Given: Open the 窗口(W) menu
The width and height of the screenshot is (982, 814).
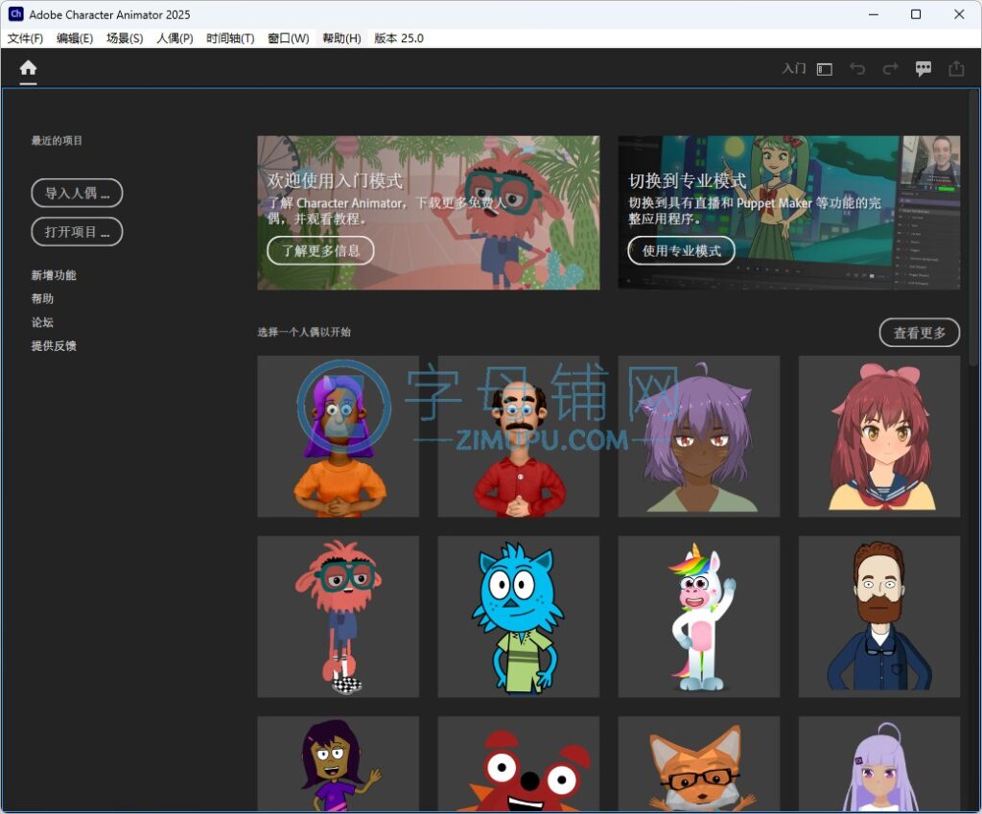Looking at the screenshot, I should tap(289, 38).
